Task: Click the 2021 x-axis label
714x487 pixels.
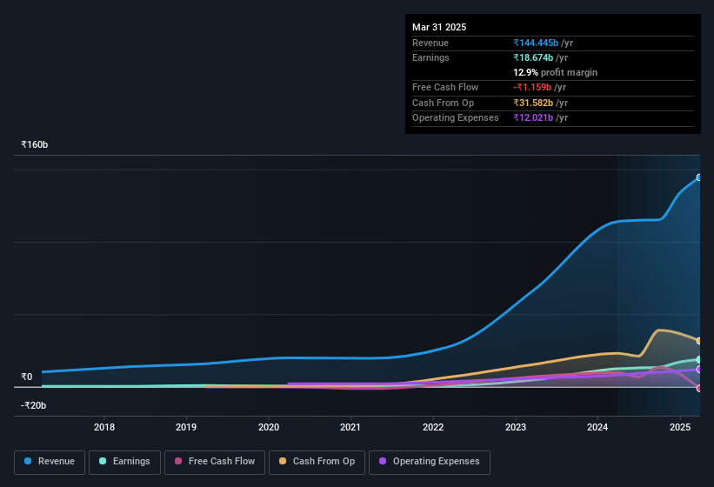Action: 350,427
